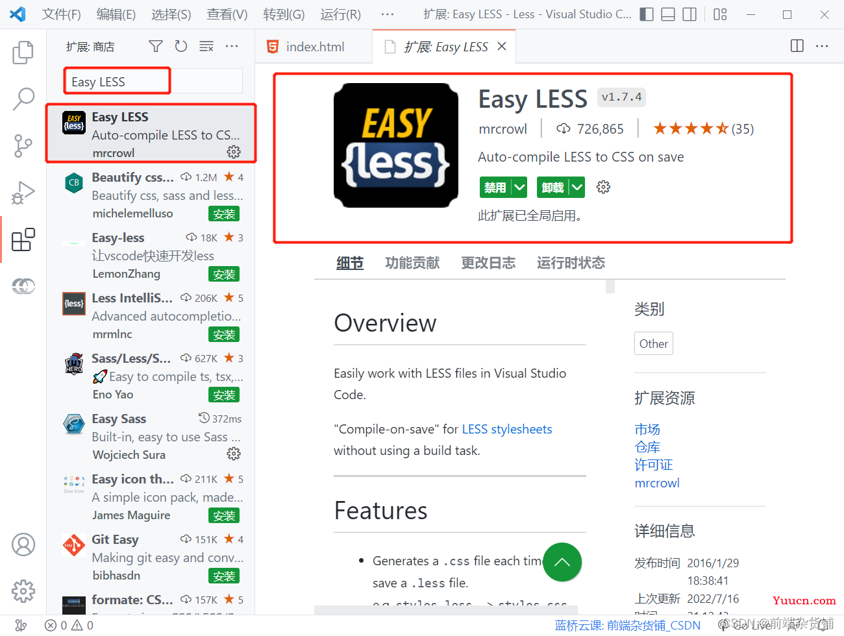Open the Extensions view icon
Viewport: 844px width, 636px height.
(x=23, y=239)
